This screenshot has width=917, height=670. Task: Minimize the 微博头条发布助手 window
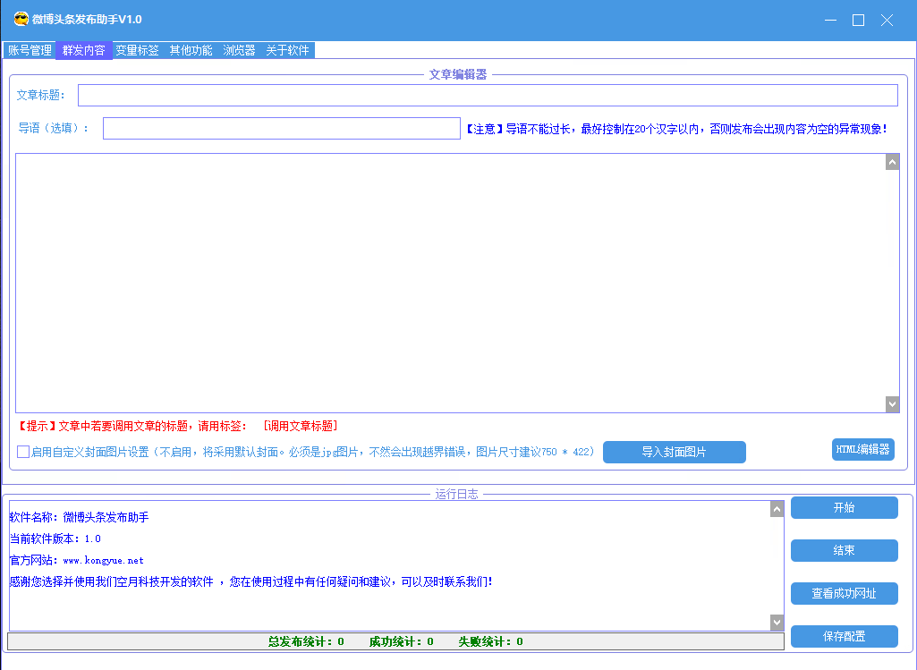(x=830, y=20)
